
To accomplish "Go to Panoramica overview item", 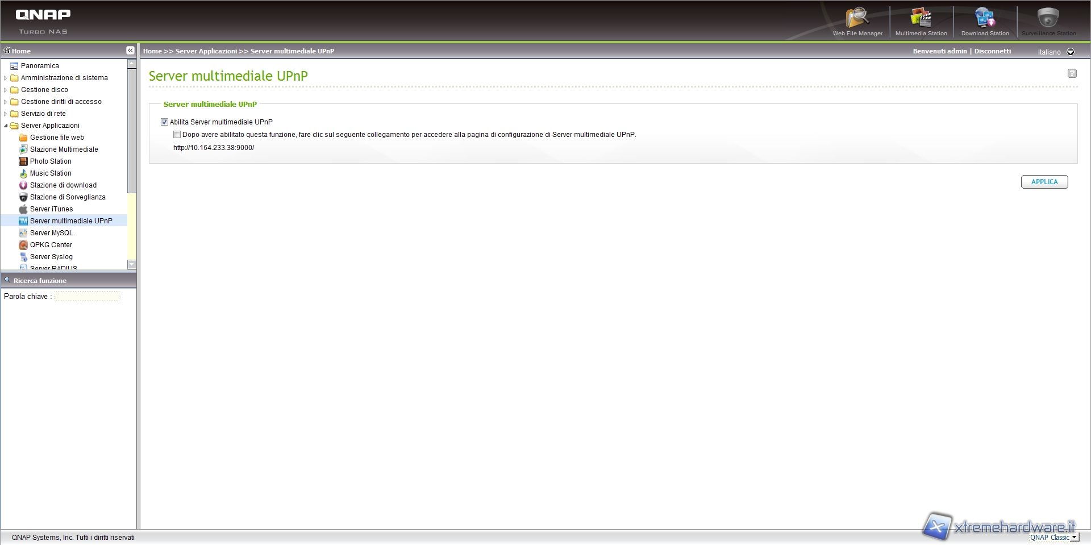I will 40,66.
